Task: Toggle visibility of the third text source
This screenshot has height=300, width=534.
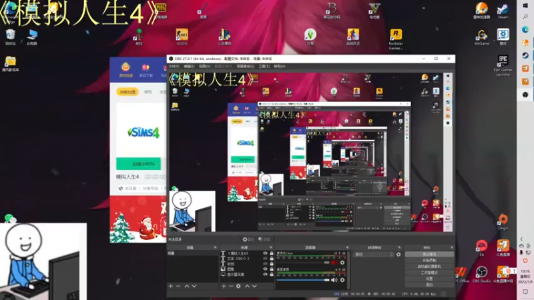Action: coord(265,263)
